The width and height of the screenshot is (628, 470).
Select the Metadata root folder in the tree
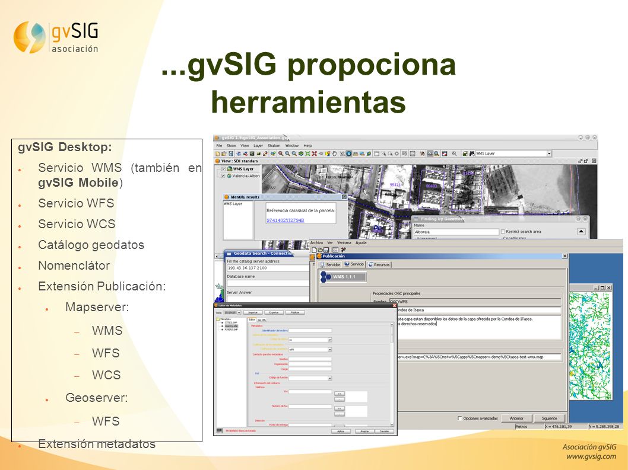(225, 319)
